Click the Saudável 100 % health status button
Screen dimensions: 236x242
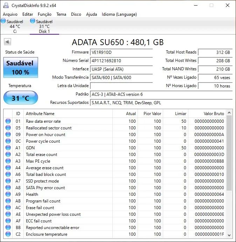[21, 67]
